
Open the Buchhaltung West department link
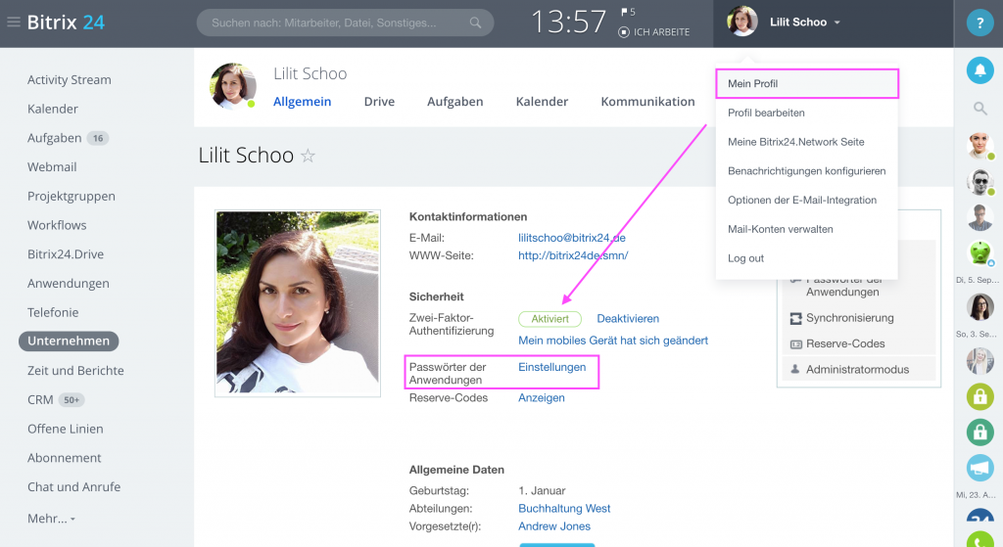pos(564,509)
